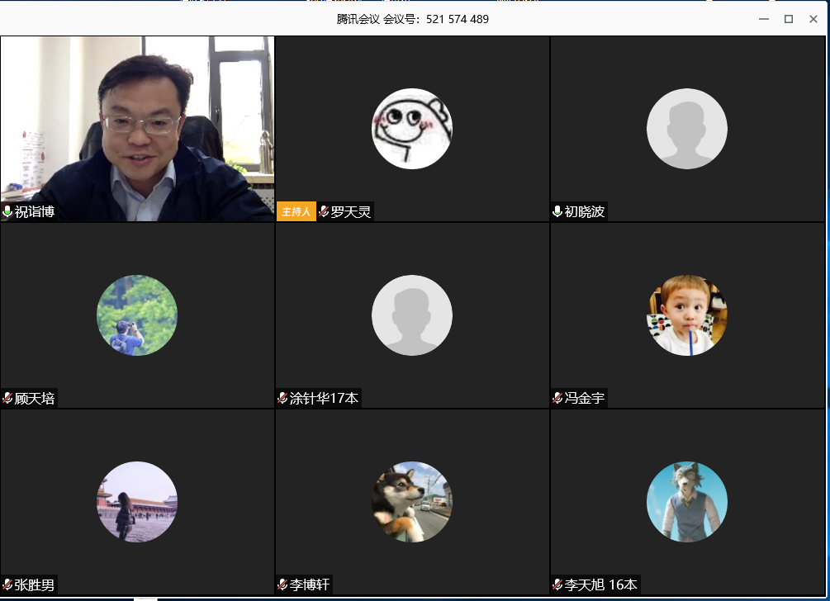Select the 罗天灵 cartoon face avatar
The height and width of the screenshot is (601, 830).
coord(412,129)
